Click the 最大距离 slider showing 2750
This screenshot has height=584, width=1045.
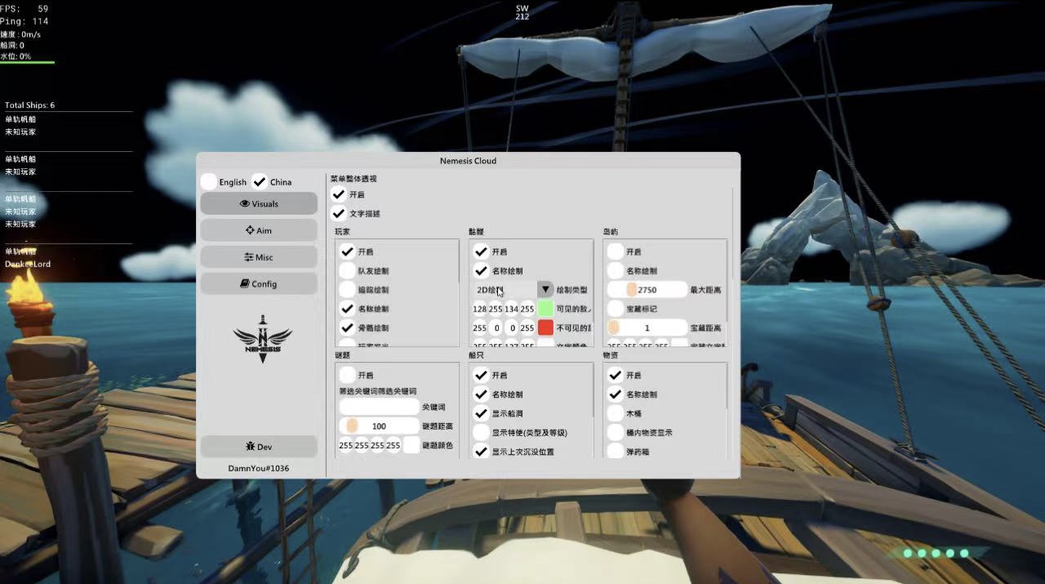(647, 290)
